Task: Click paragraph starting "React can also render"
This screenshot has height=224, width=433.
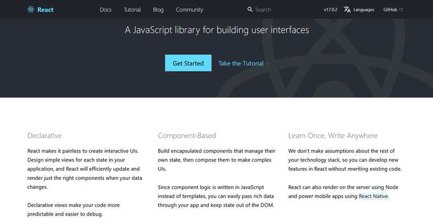Action: click(x=343, y=191)
